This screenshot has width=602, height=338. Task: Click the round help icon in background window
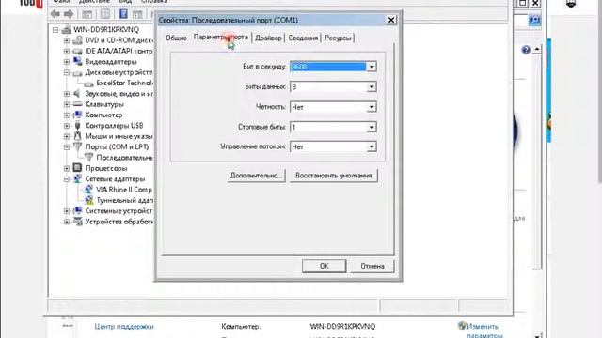526,50
